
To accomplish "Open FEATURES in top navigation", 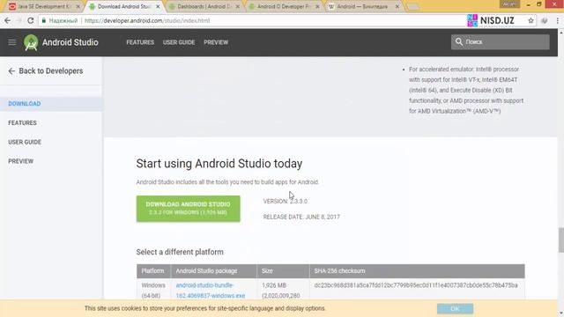I will 140,42.
